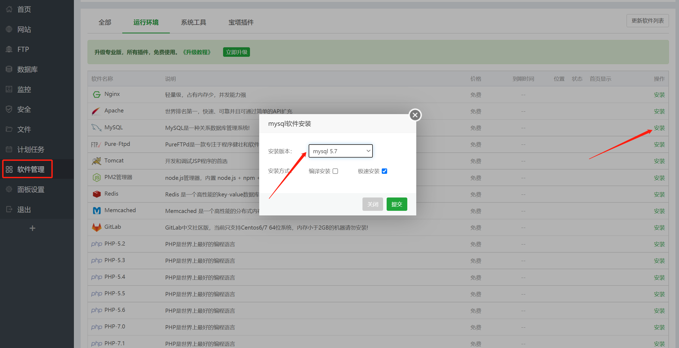
Task: Click the plus icon below sidebar menu
Action: click(32, 228)
